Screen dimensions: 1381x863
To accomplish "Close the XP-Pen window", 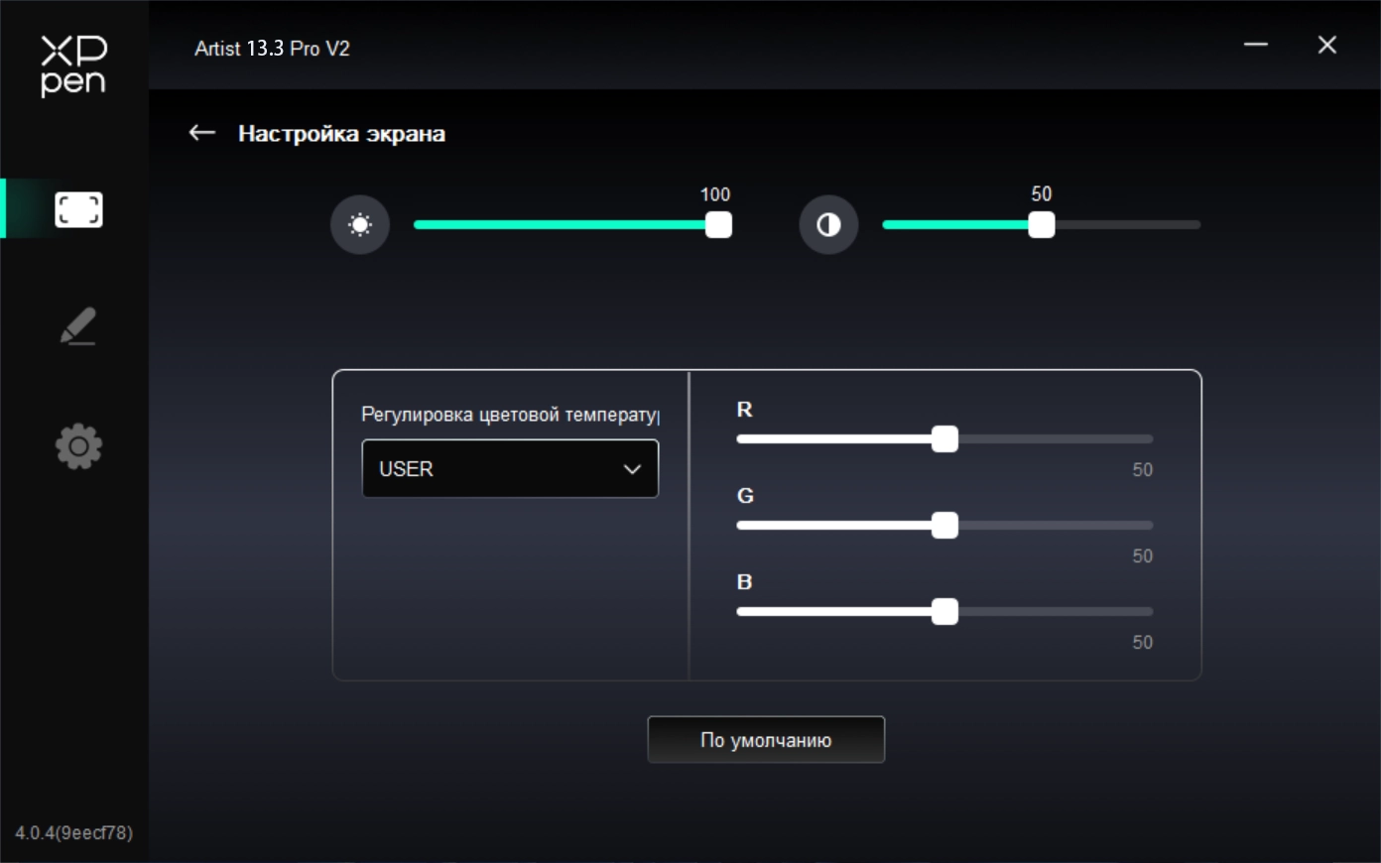I will pyautogui.click(x=1326, y=45).
